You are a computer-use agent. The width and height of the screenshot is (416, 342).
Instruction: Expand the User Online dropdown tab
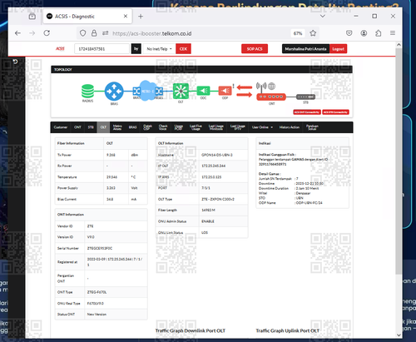[x=262, y=127]
